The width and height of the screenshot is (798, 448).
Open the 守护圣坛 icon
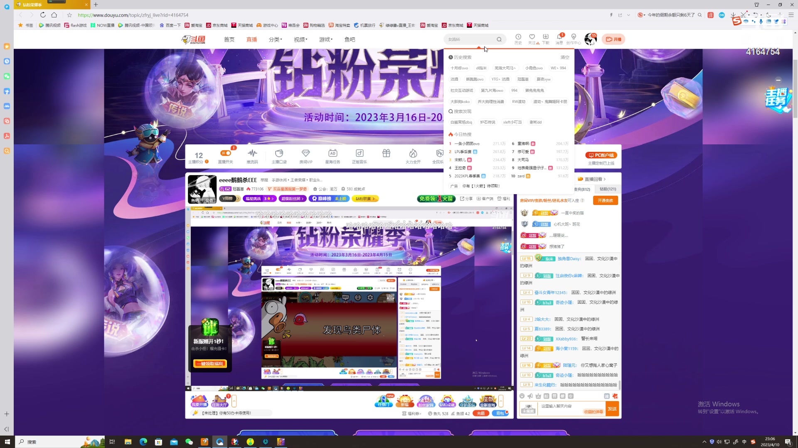[467, 401]
